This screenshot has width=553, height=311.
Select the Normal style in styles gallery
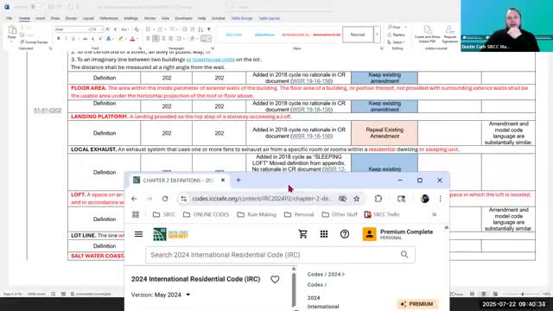[358, 35]
